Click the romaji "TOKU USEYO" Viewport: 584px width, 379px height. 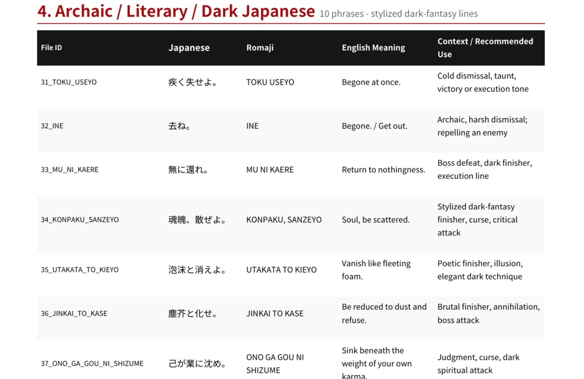(270, 82)
